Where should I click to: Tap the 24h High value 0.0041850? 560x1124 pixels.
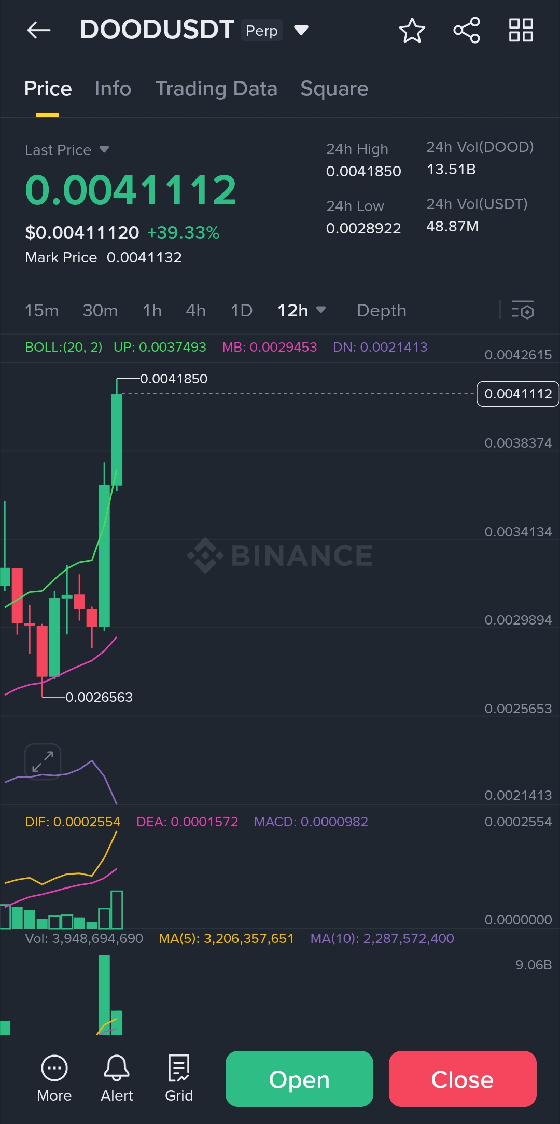pyautogui.click(x=363, y=171)
